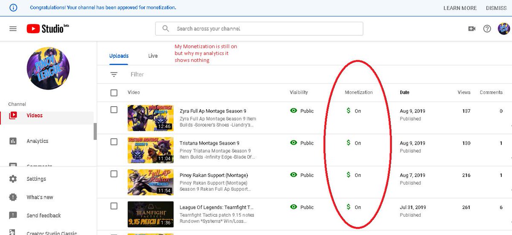Open the account avatar menu
This screenshot has width=512, height=235.
(x=504, y=29)
